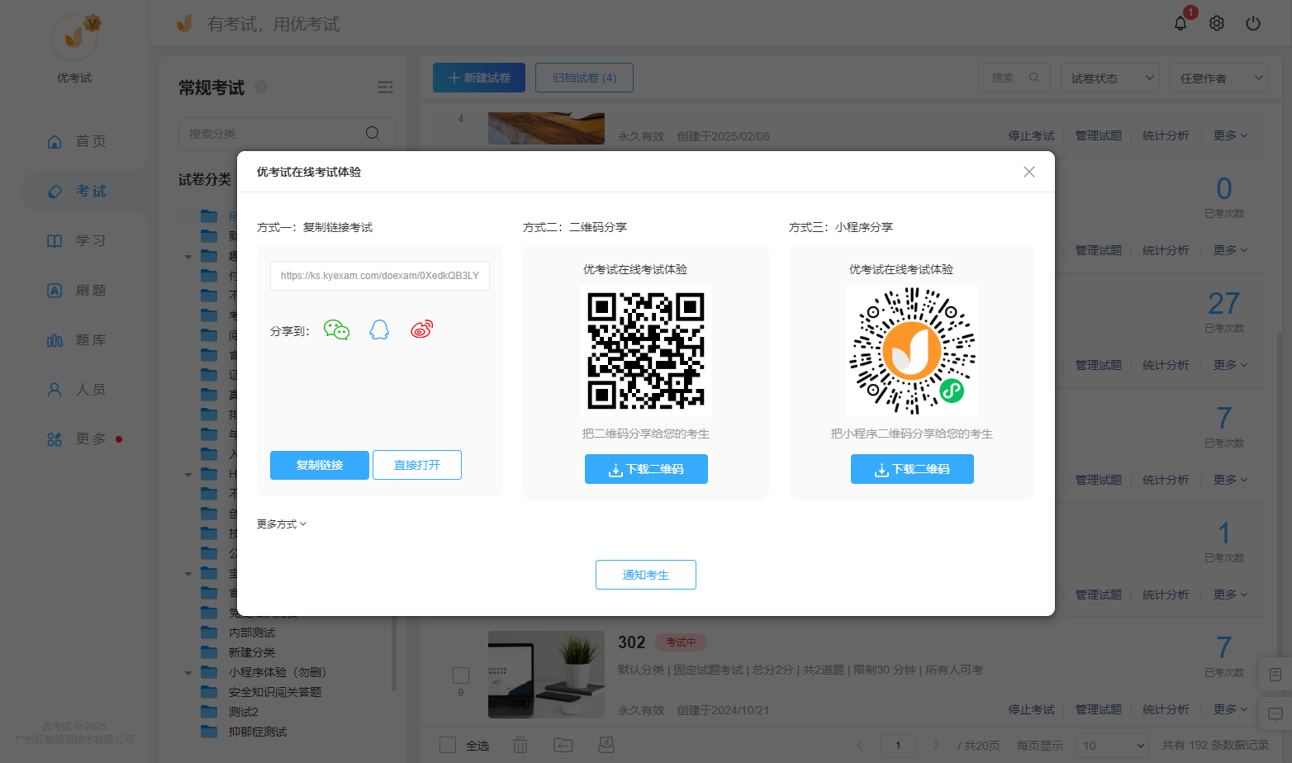Click the category tree scrollbar
Screen dimensions: 1292x763
click(394, 652)
